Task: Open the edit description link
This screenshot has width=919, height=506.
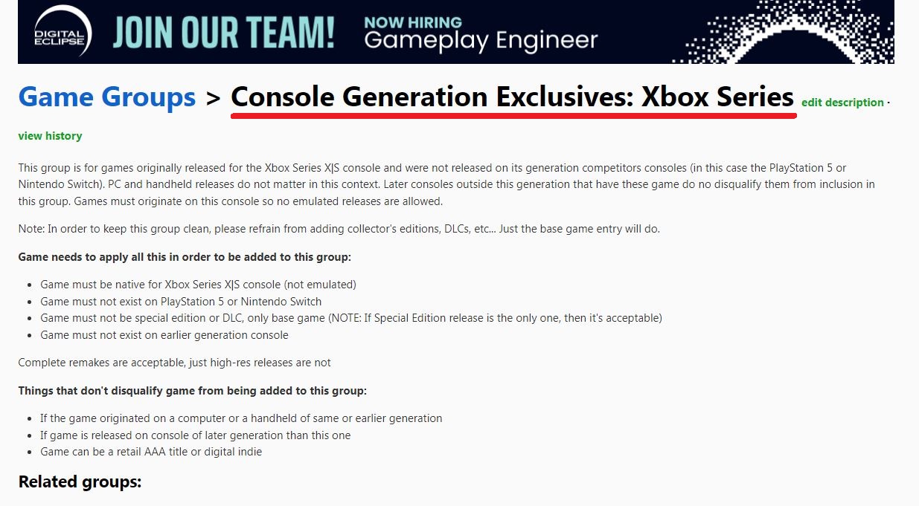Action: coord(842,103)
